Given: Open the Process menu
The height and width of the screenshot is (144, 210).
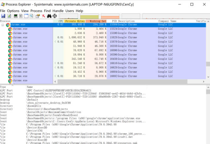Looking at the screenshot, I should 36,11.
